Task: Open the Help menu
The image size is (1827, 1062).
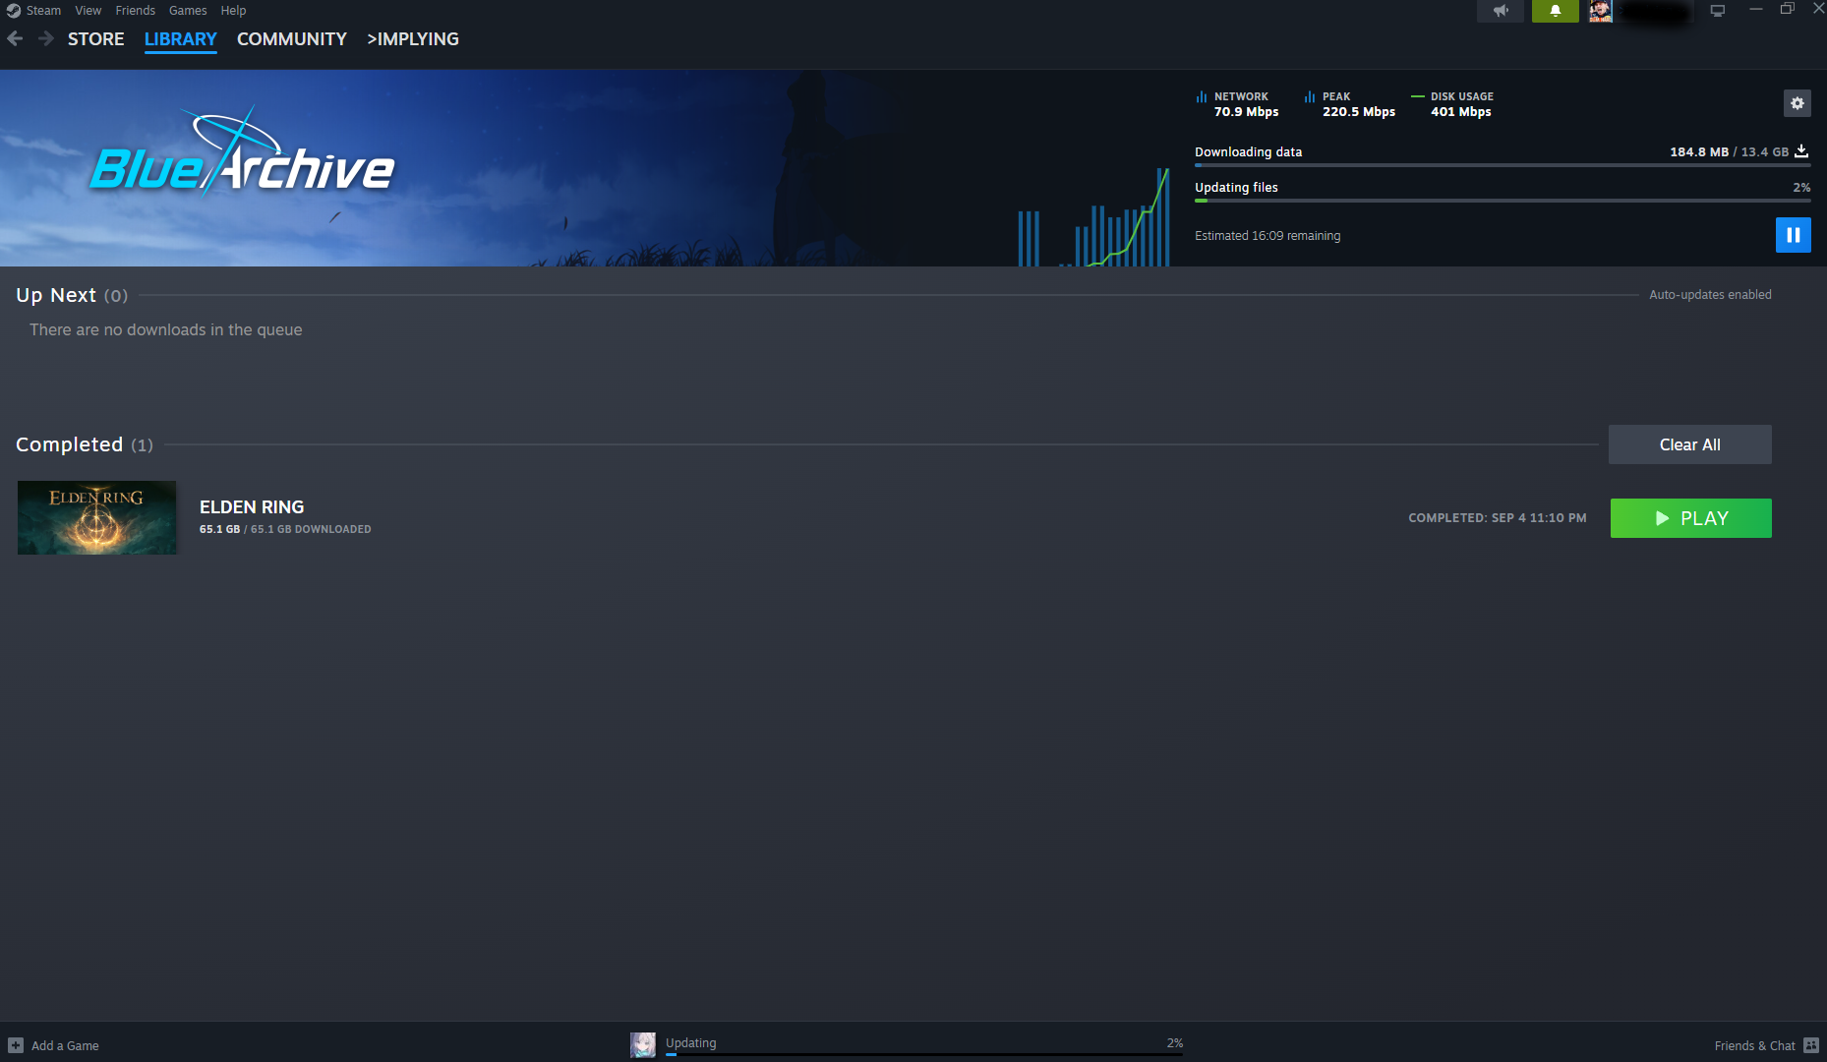Action: pyautogui.click(x=233, y=10)
